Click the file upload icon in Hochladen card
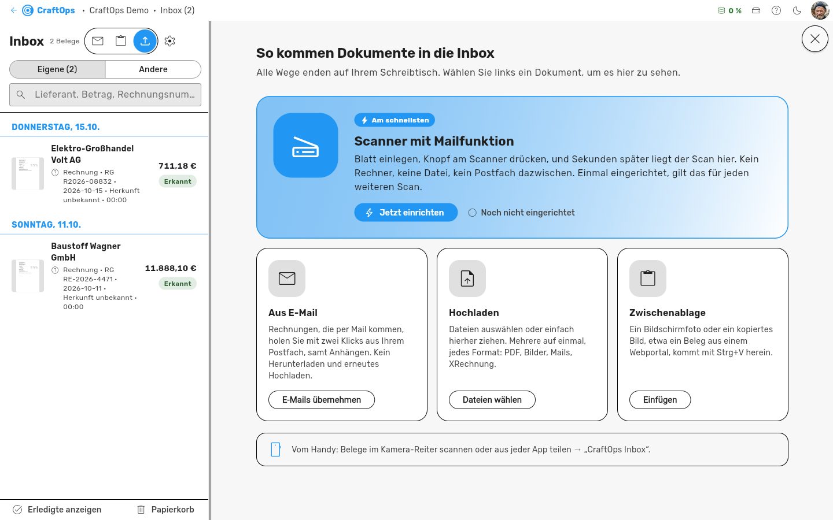This screenshot has height=520, width=833. click(x=467, y=278)
